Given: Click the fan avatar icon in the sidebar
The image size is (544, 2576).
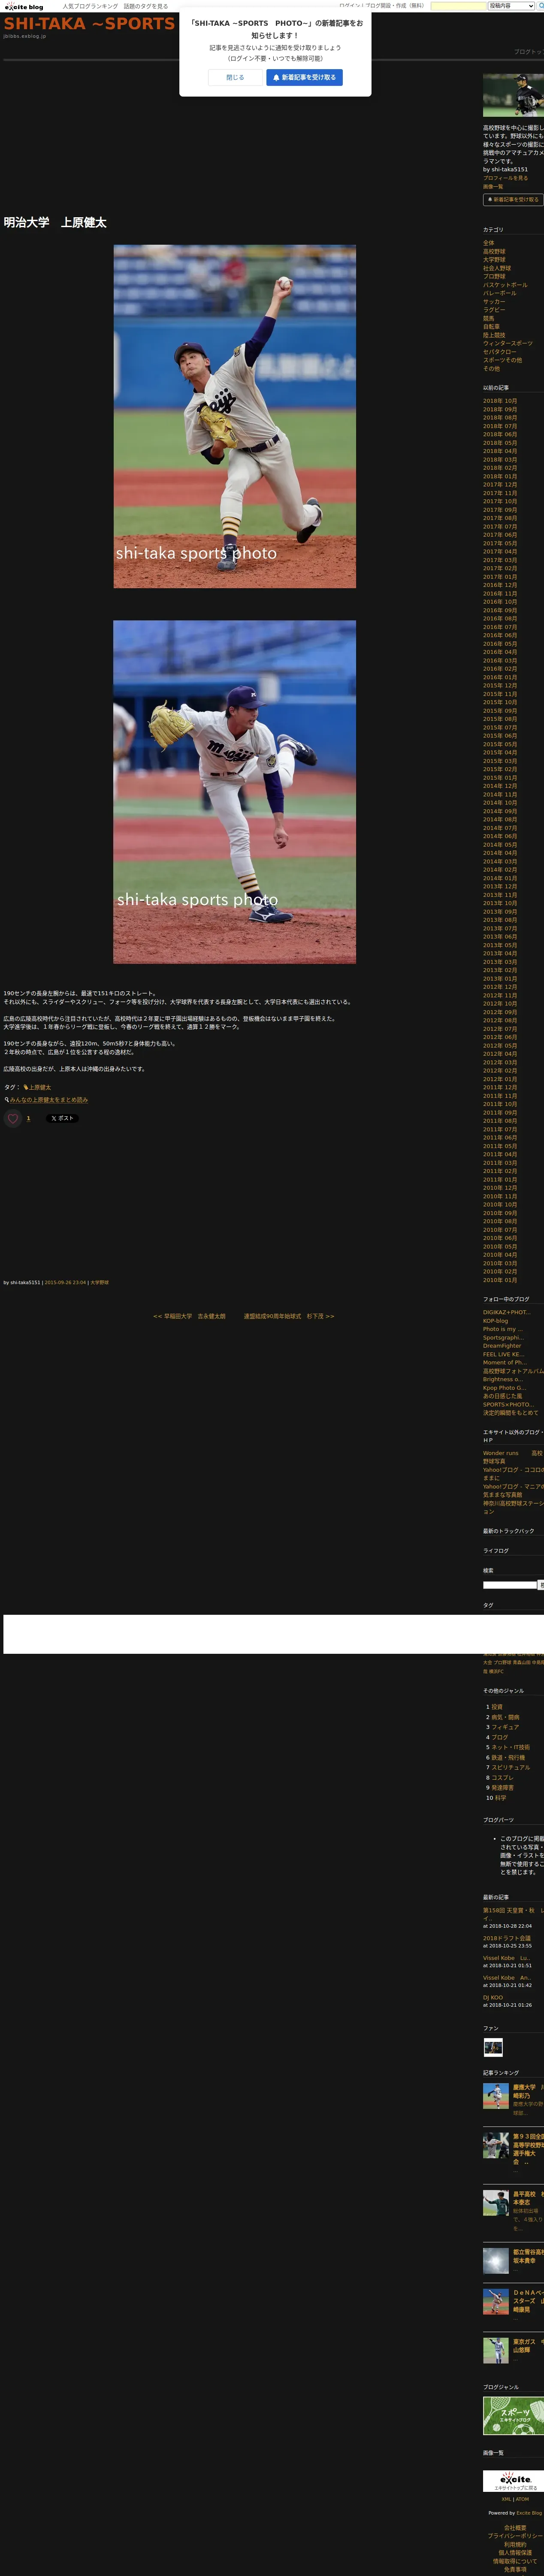Looking at the screenshot, I should pos(493,2047).
